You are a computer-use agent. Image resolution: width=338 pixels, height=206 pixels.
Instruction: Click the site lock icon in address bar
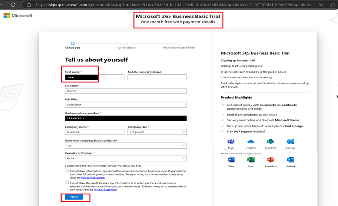[29, 4]
